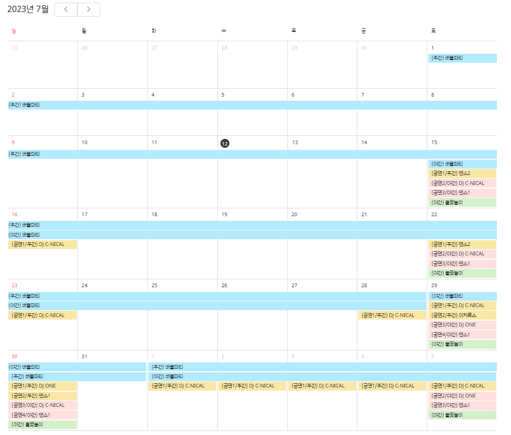Open (야간) 버블파티 bar starting July 16
Screen dimensions: 511x435
click(252, 235)
